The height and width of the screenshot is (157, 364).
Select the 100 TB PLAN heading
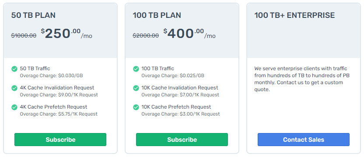tap(157, 15)
